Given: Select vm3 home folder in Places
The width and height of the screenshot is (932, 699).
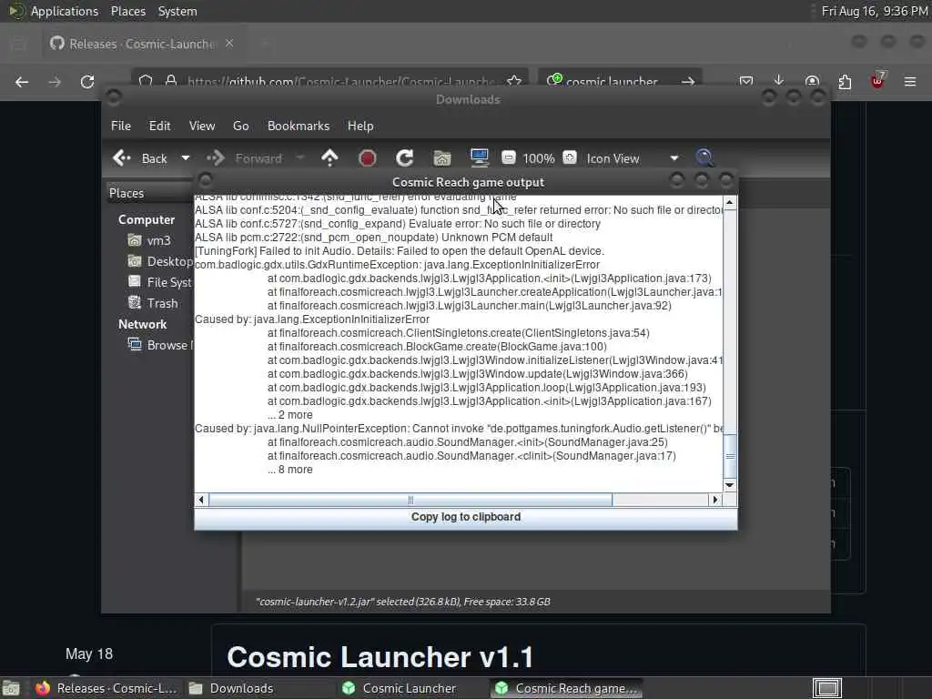Looking at the screenshot, I should tap(150, 240).
